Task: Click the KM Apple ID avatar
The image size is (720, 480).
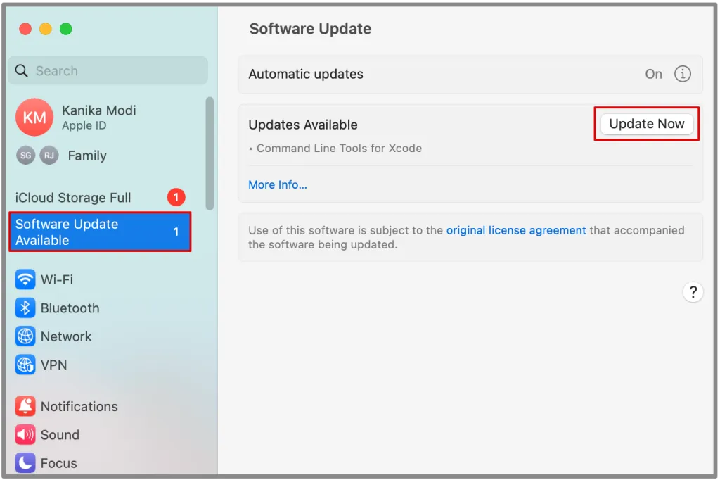Action: click(x=34, y=118)
